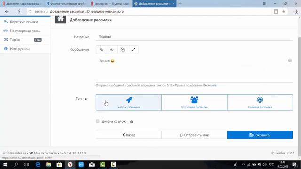The height and width of the screenshot is (169, 301).
Task: Open the Mail app on taskbar
Action: [x=92, y=164]
